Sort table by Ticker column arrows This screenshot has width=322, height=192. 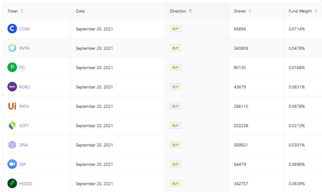[x=22, y=11]
